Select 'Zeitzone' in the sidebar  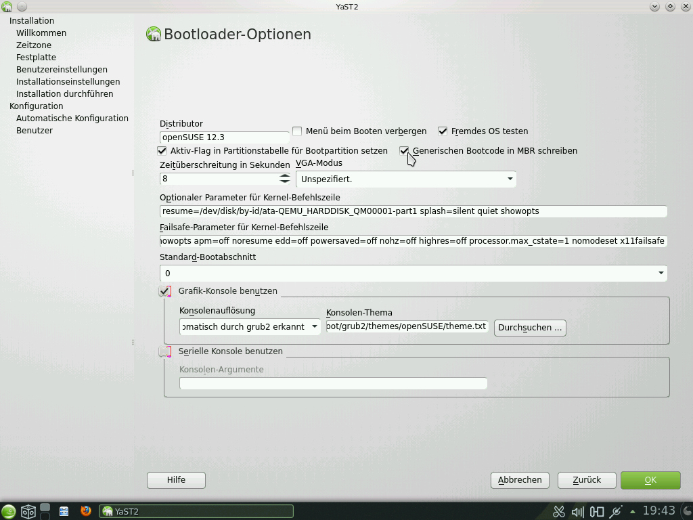(34, 45)
